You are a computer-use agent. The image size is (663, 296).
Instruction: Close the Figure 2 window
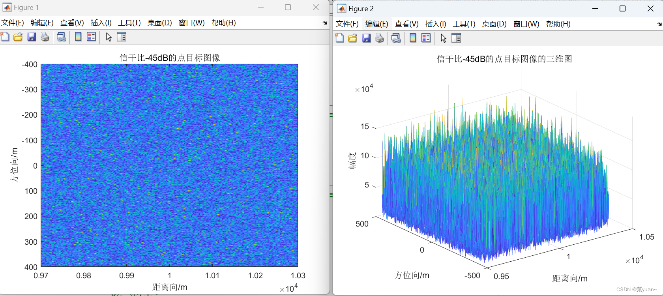coord(650,8)
